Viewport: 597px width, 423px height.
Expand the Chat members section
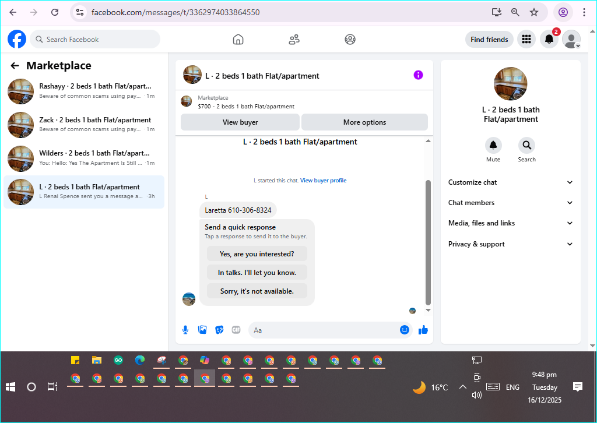tap(511, 203)
